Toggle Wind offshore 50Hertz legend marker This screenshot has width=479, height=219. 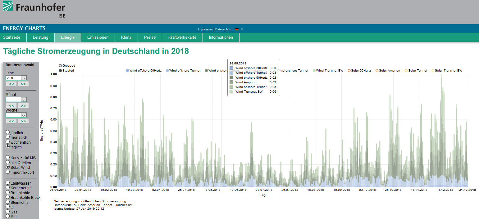(x=127, y=71)
